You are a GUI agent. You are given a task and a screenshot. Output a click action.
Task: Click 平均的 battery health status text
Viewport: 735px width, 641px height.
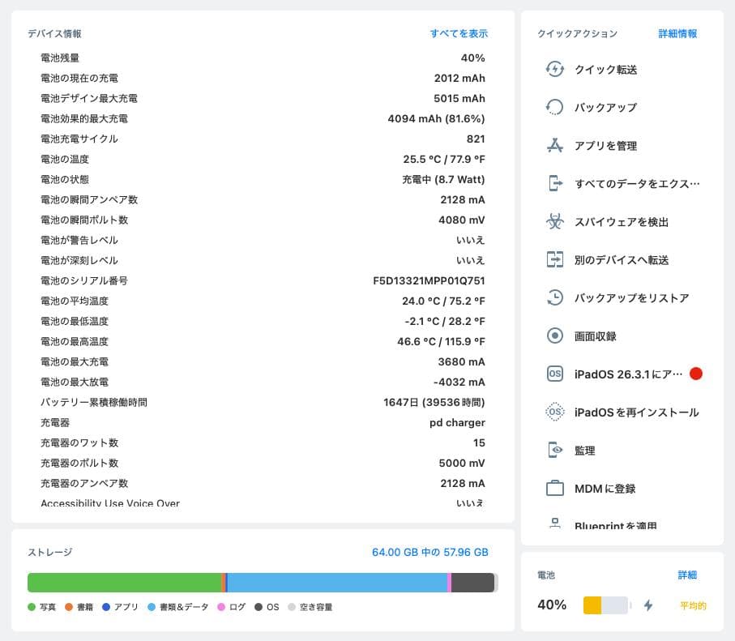click(693, 606)
